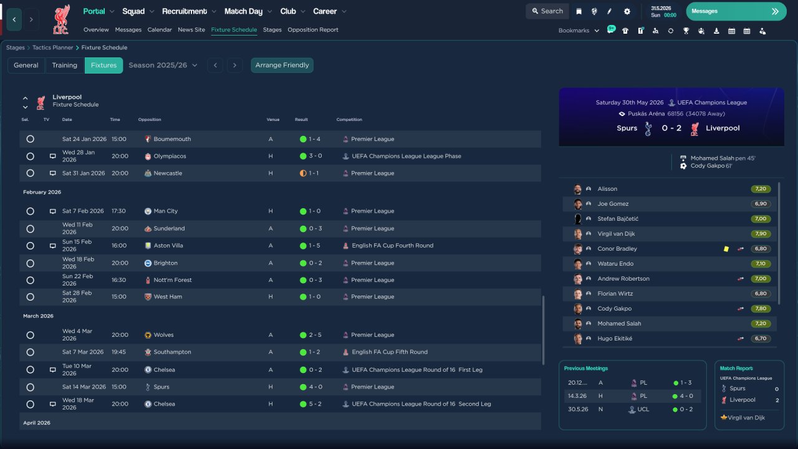The height and width of the screenshot is (449, 798).
Task: Go to previous season with left chevron
Action: click(215, 65)
